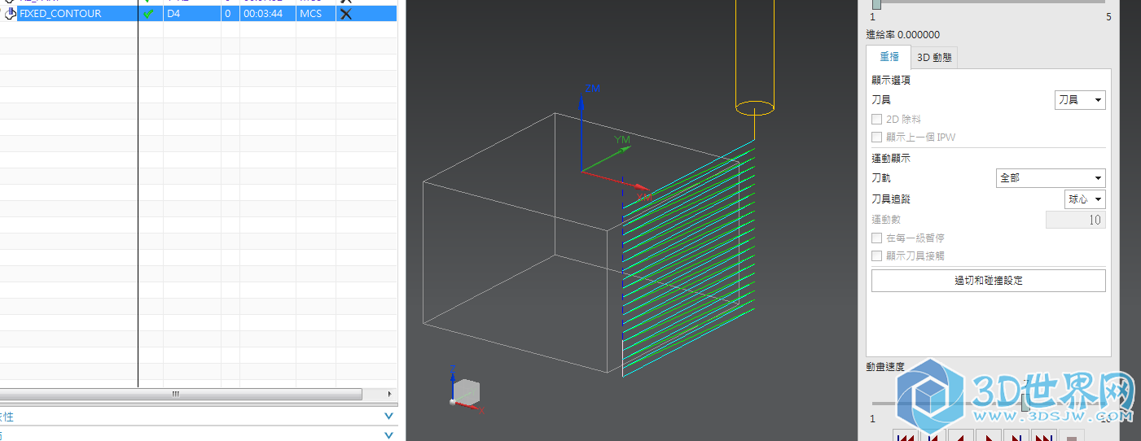Enable the 2D 除料 checkbox
The width and height of the screenshot is (1141, 441).
click(x=877, y=120)
